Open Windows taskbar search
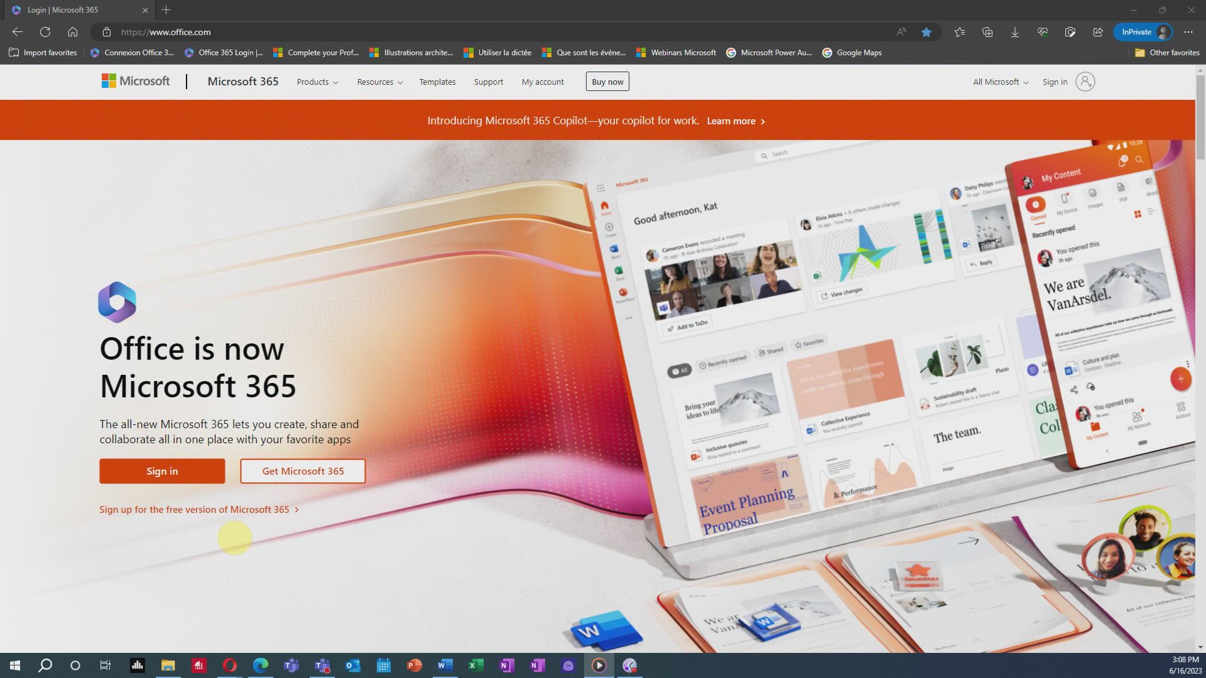Screen dimensions: 1206x678 tap(45, 665)
